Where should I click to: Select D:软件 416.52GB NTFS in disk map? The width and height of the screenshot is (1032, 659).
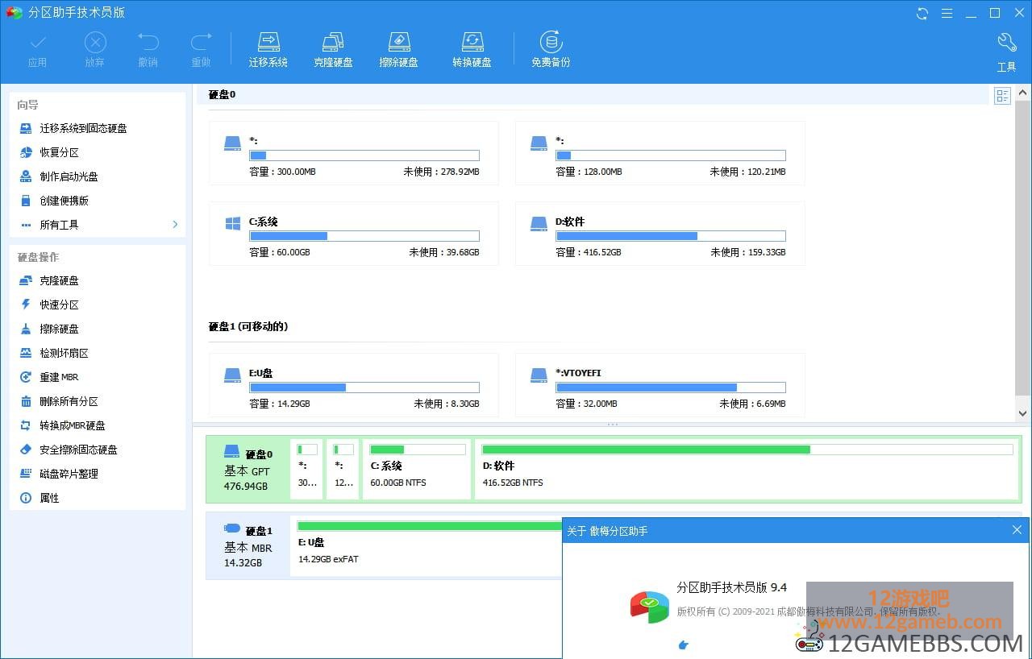747,470
